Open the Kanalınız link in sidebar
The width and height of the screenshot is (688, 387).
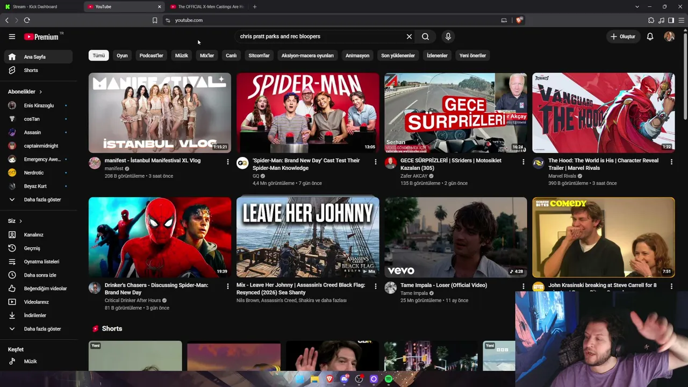point(38,235)
